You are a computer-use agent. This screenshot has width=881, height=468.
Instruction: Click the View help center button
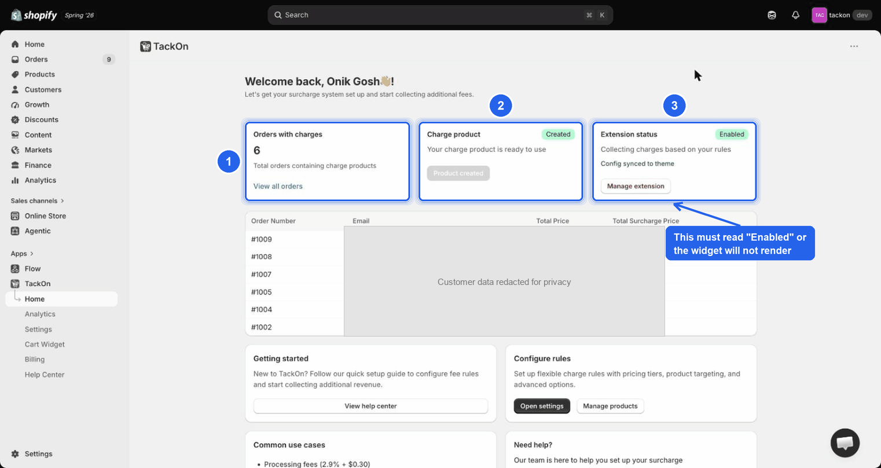point(370,406)
